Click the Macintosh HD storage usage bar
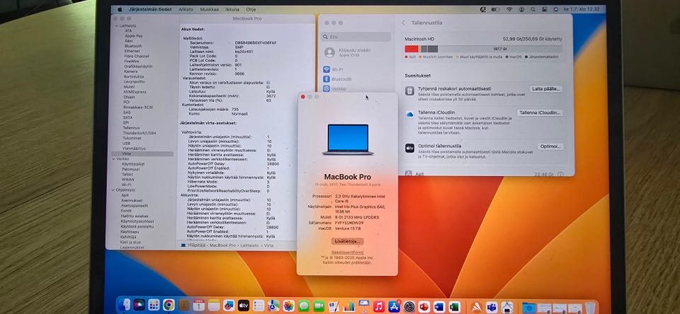The width and height of the screenshot is (680, 314). (483, 49)
